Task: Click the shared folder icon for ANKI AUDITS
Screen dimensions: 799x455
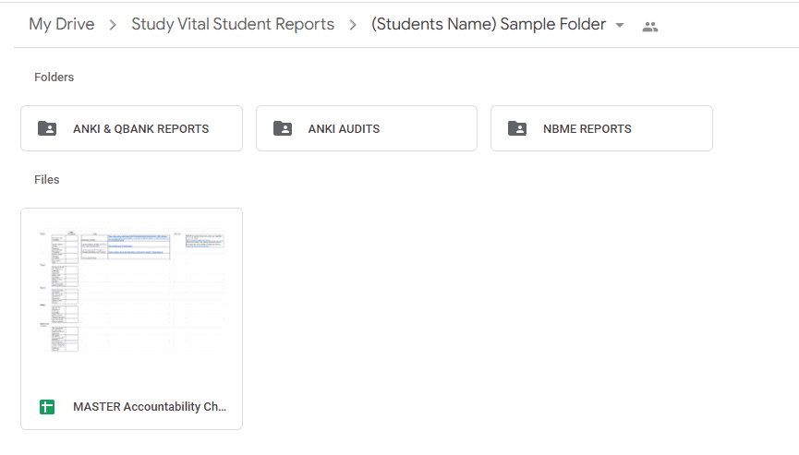Action: (283, 128)
